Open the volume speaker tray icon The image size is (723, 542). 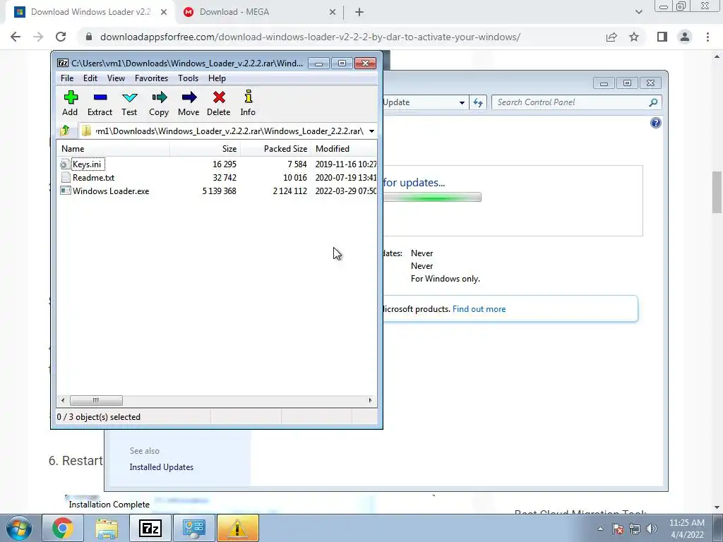click(x=652, y=529)
